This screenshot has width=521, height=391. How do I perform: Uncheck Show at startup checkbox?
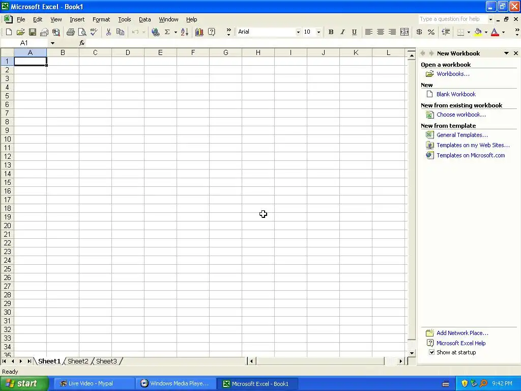point(431,352)
